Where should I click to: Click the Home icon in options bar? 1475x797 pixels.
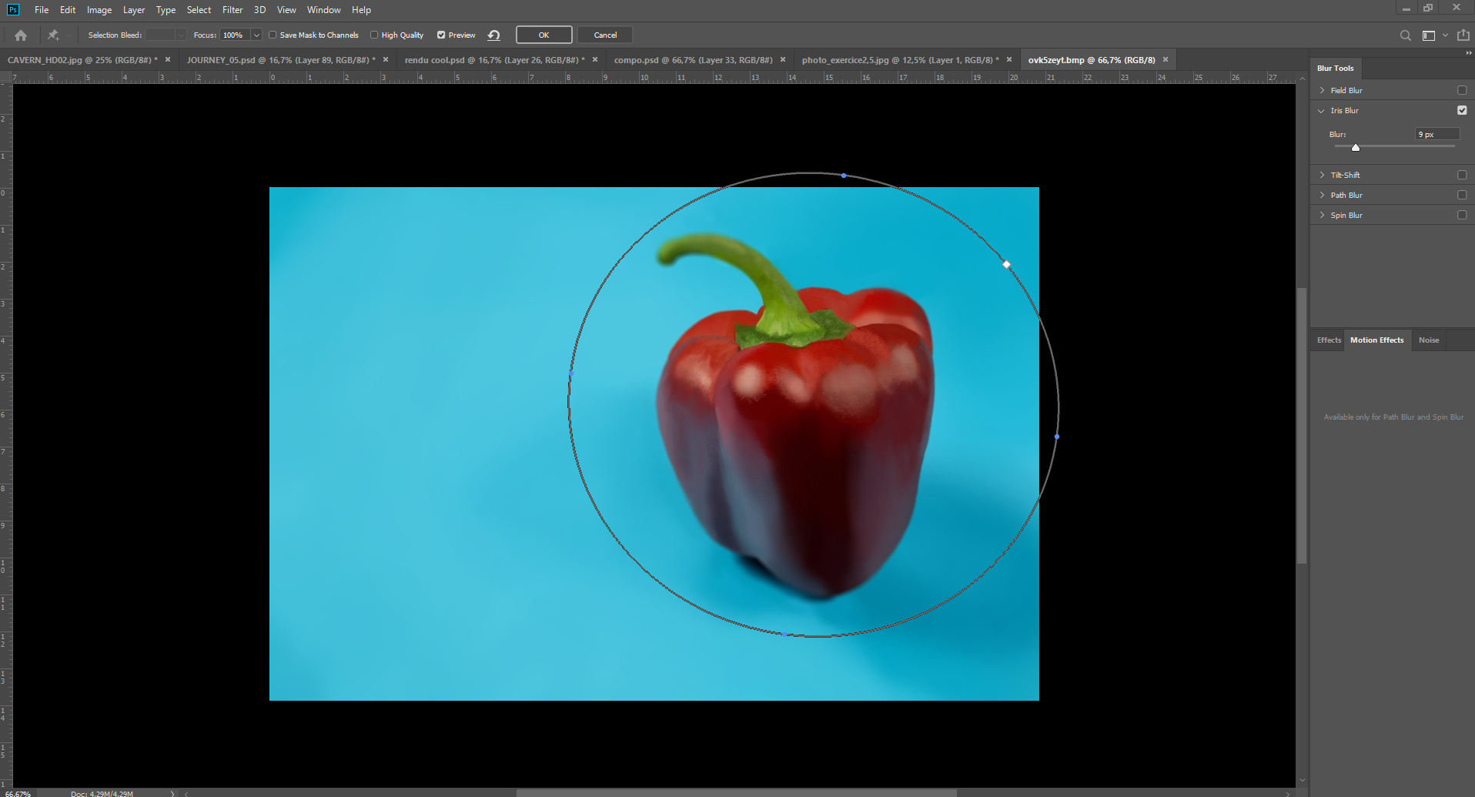[21, 35]
